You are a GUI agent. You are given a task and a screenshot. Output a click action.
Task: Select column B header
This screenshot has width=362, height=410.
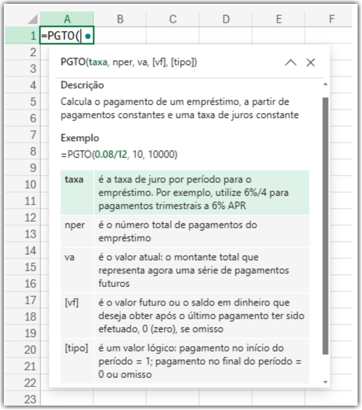pos(120,19)
